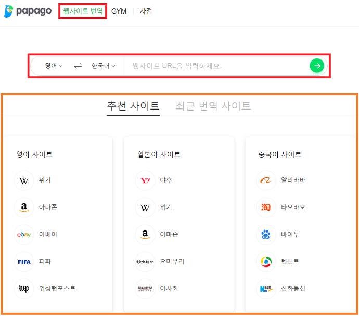Screen dimensions: 359x316
Task: Click the Washington Post wp icon
Action: point(24,289)
